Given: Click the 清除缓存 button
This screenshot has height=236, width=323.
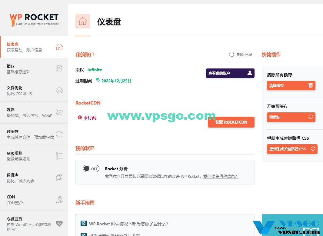Looking at the screenshot, I should point(291,85).
